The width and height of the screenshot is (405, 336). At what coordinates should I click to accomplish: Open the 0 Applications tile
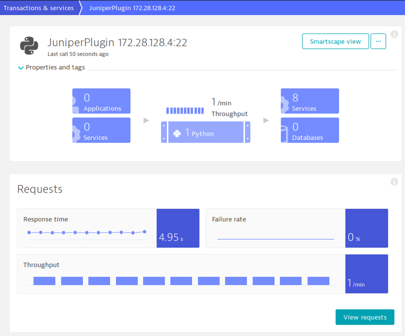[x=101, y=101]
